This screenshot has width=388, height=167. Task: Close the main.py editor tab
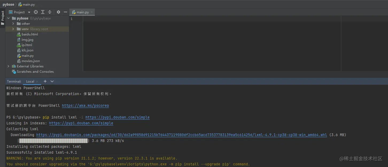(92, 12)
